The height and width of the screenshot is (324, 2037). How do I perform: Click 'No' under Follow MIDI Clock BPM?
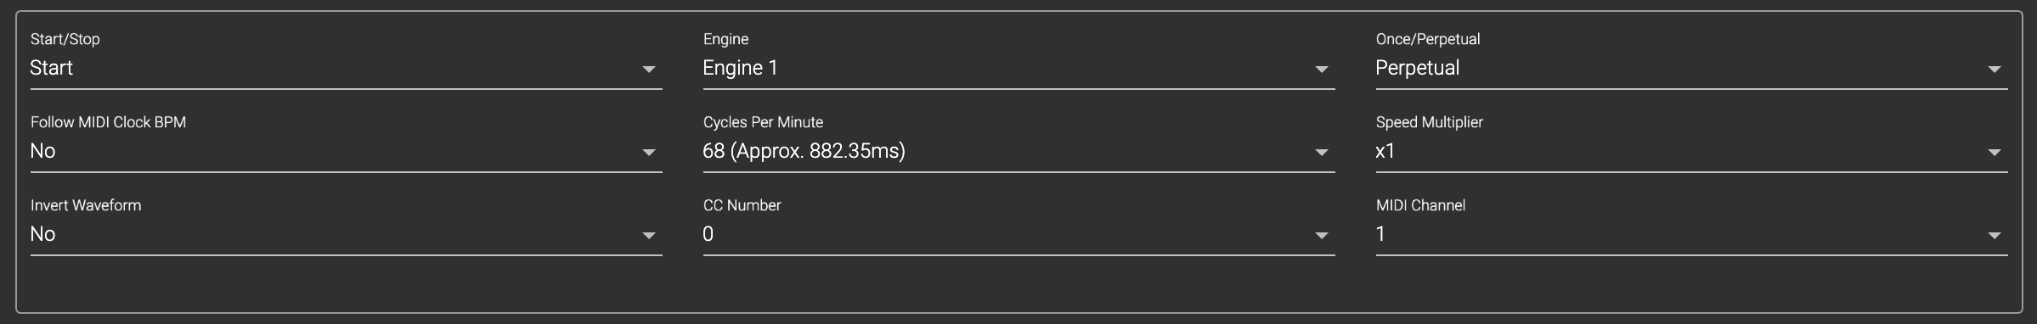pyautogui.click(x=42, y=151)
